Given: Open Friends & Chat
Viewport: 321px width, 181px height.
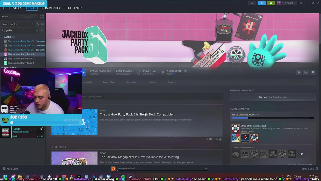Looking at the screenshot, I should (x=309, y=169).
